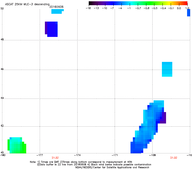The width and height of the screenshot is (192, 169).
Task: Click the small cyan patch below the date label
Action: 57,11
